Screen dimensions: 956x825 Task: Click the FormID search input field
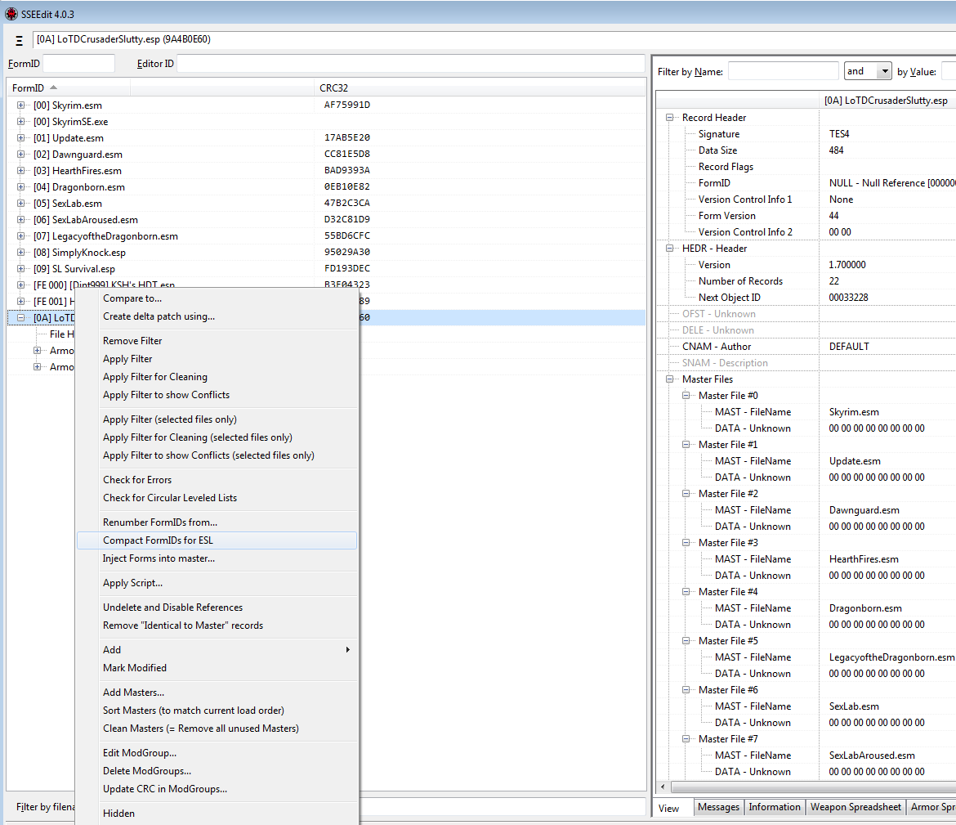[x=78, y=64]
